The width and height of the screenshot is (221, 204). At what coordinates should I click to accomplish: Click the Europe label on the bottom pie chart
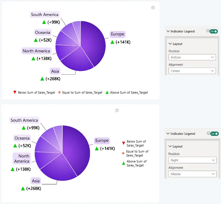point(102,141)
